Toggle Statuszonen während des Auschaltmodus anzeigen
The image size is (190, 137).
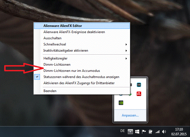coord(81,77)
